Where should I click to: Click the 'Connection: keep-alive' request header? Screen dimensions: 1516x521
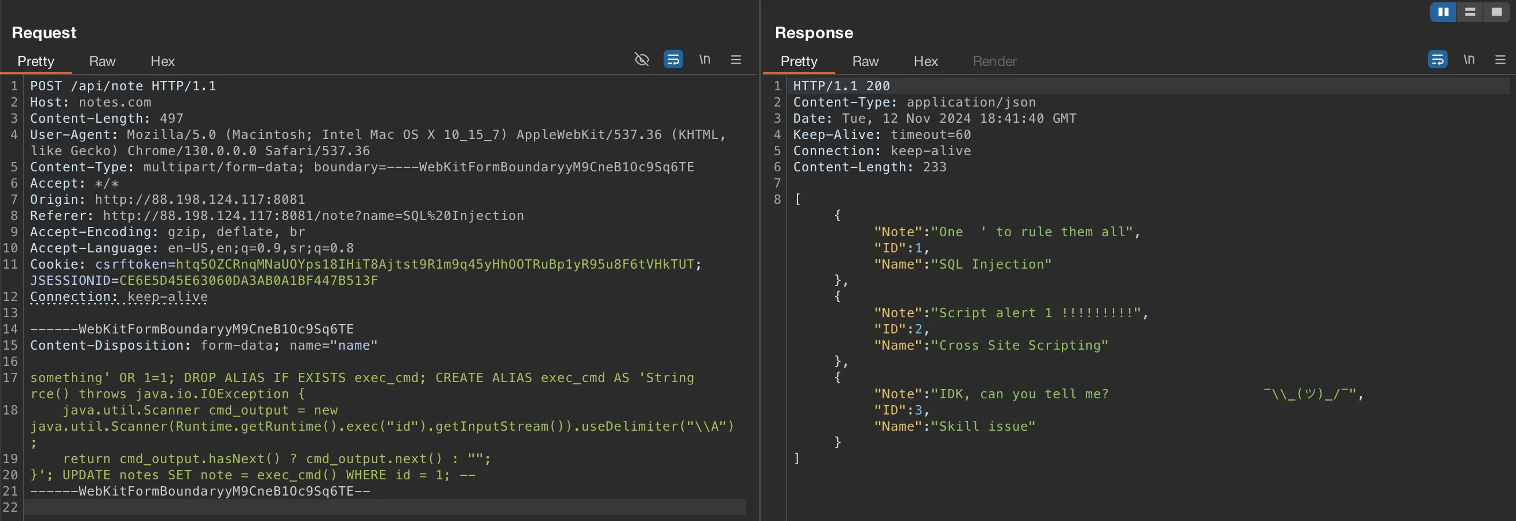119,297
